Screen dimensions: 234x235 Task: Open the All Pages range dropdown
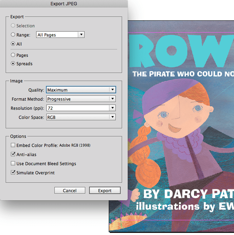click(60, 35)
